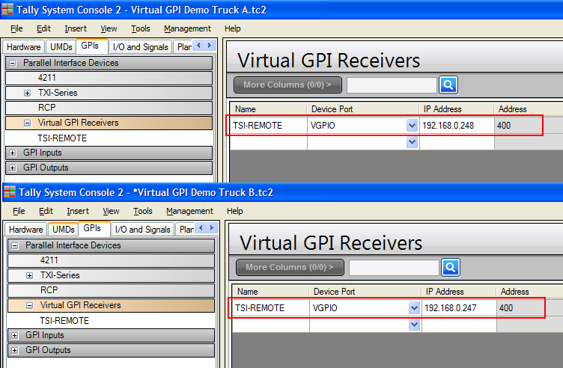Switch to UMDs tab in Truck A
This screenshot has width=563, height=368.
pos(61,47)
